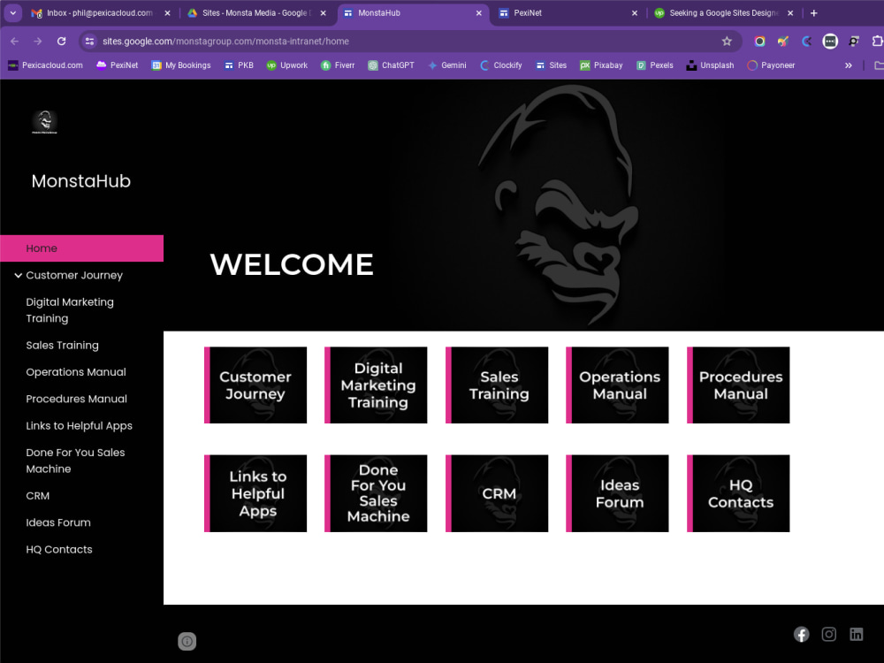Screen dimensions: 884x663
Task: Open the Sites bookmark
Action: pos(552,65)
